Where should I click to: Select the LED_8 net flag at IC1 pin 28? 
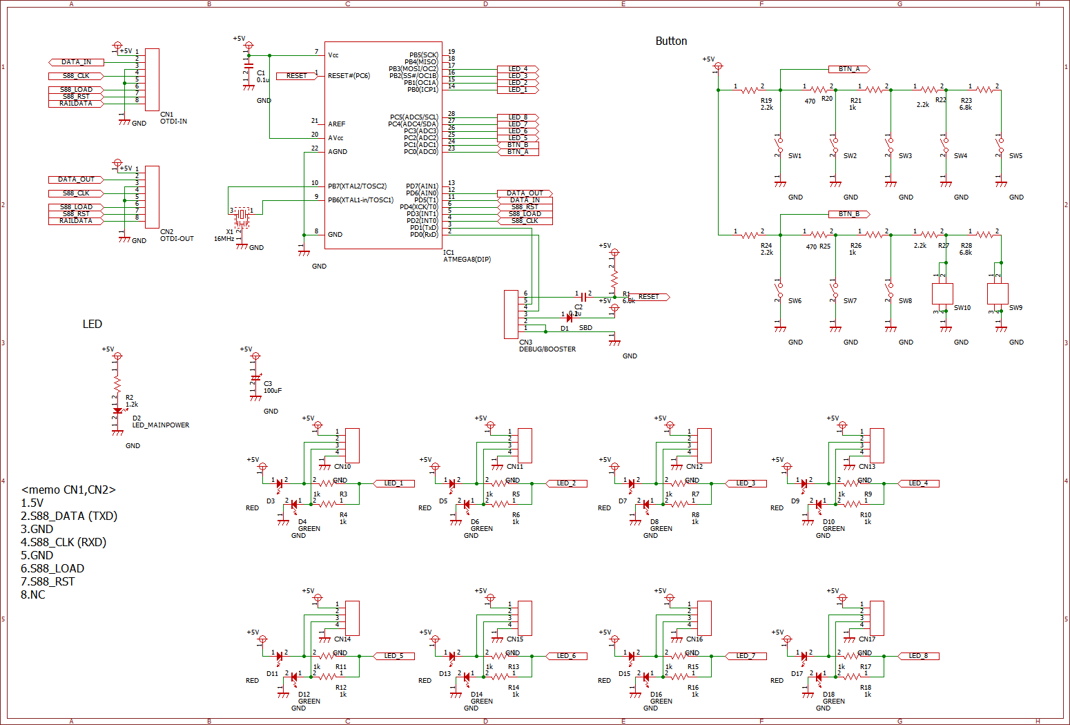(x=518, y=117)
